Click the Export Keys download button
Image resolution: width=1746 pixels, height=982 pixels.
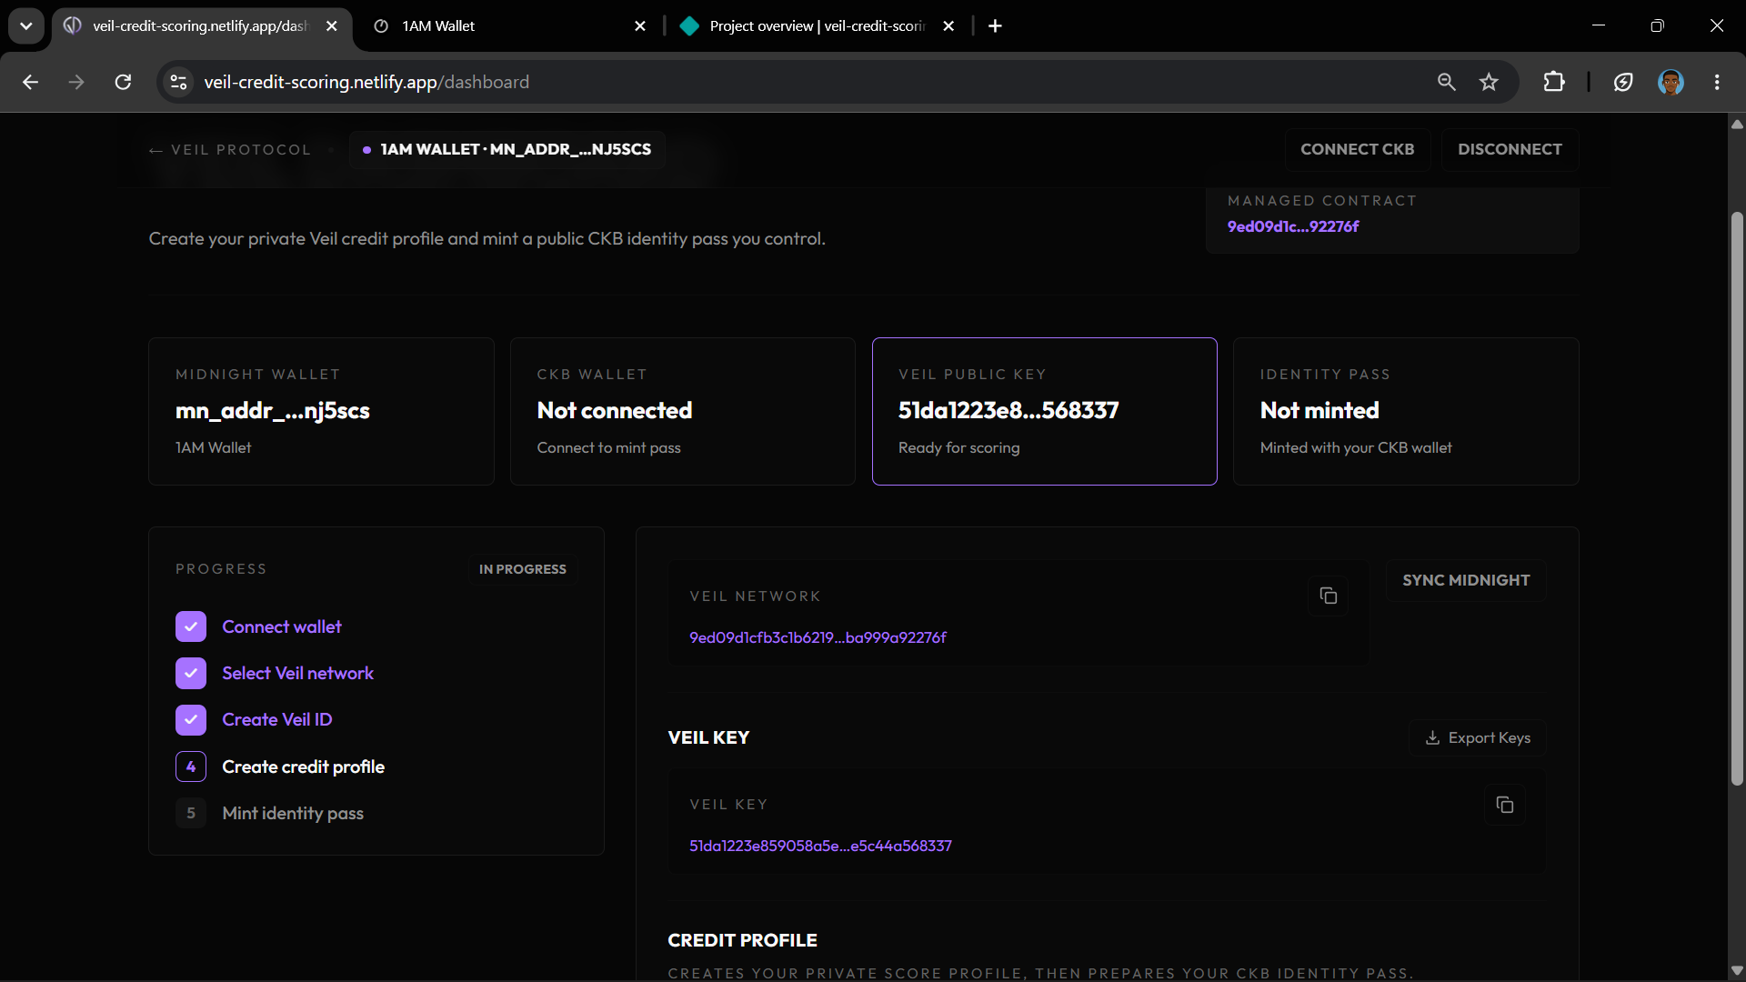pos(1478,737)
